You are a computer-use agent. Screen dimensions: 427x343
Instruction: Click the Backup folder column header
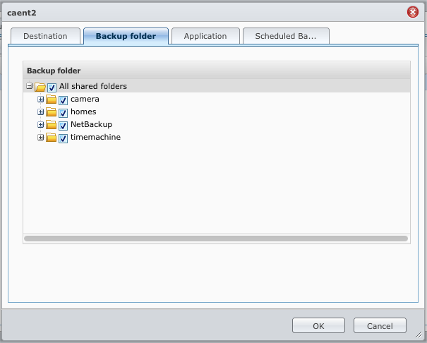[217, 71]
